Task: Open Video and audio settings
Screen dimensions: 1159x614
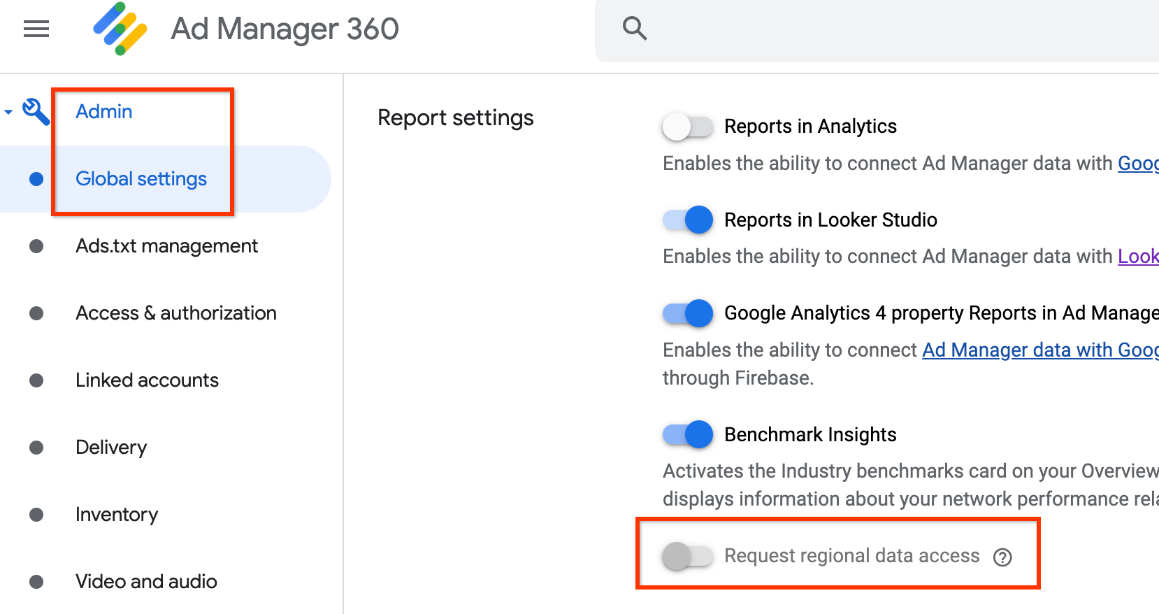Action: (x=147, y=582)
